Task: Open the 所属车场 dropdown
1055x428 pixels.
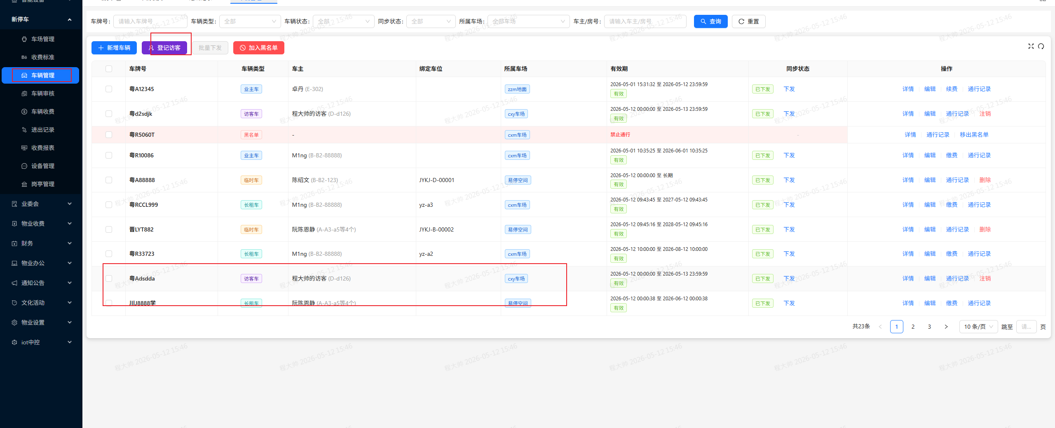Action: 529,21
